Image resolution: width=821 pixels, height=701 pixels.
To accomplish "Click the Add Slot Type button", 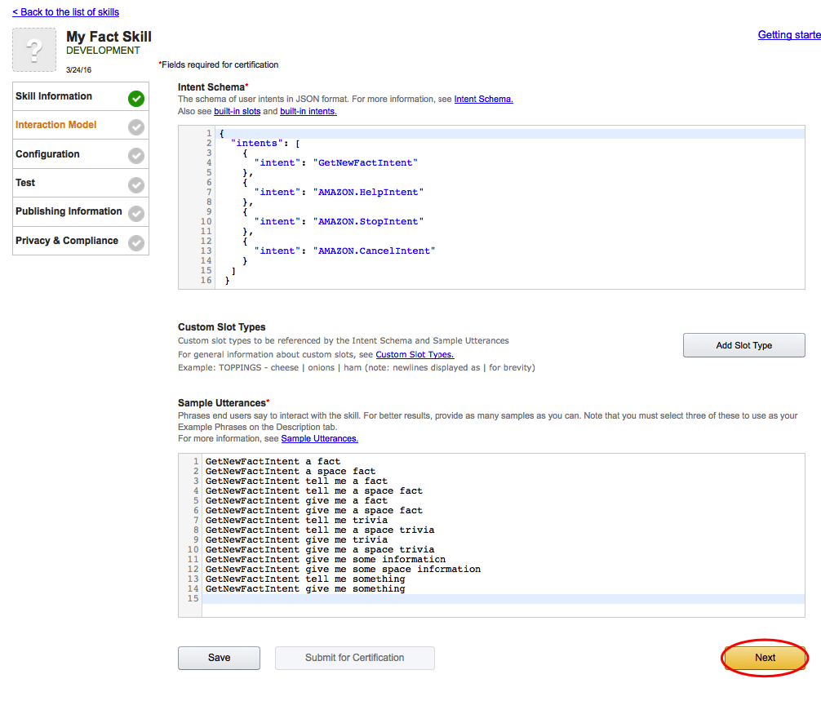I will click(743, 345).
